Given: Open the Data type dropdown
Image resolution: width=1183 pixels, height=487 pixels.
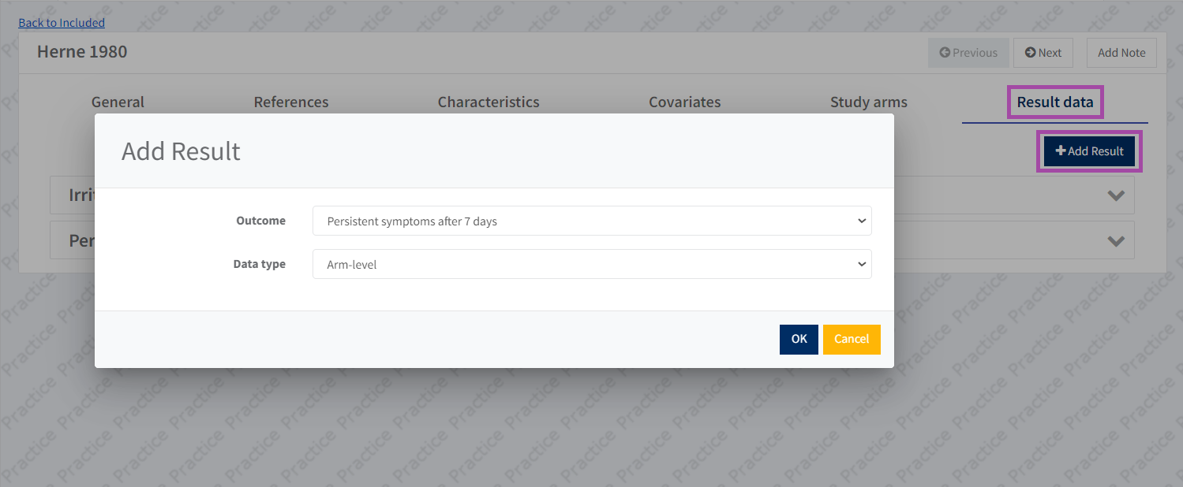Looking at the screenshot, I should coord(592,265).
